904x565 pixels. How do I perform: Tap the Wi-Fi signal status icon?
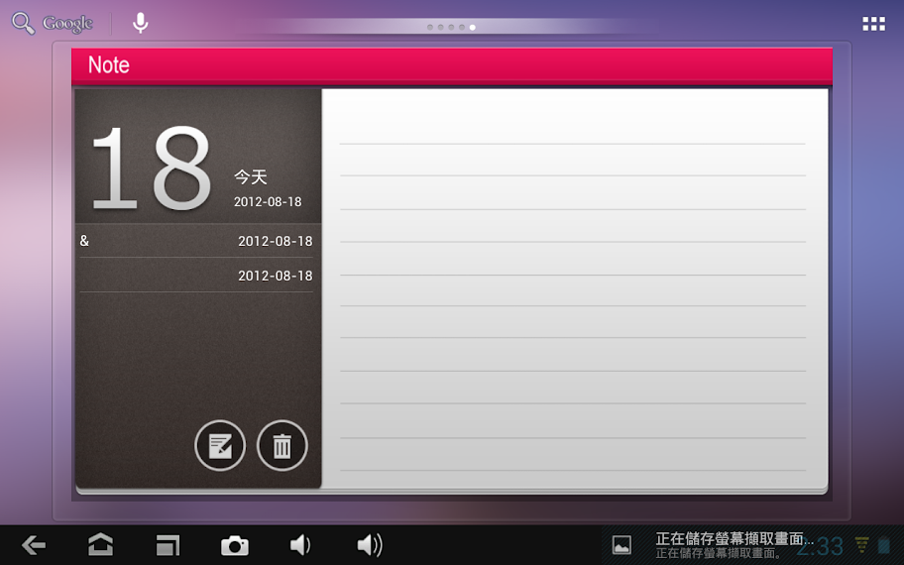pyautogui.click(x=862, y=545)
